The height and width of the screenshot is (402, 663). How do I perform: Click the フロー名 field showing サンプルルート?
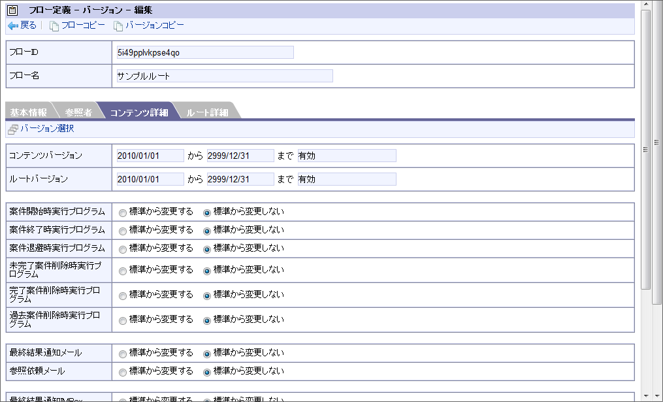click(225, 76)
